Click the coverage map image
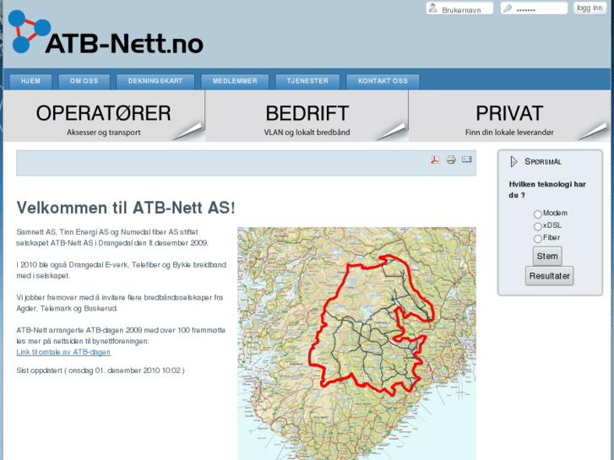614x460 pixels. pyautogui.click(x=356, y=344)
